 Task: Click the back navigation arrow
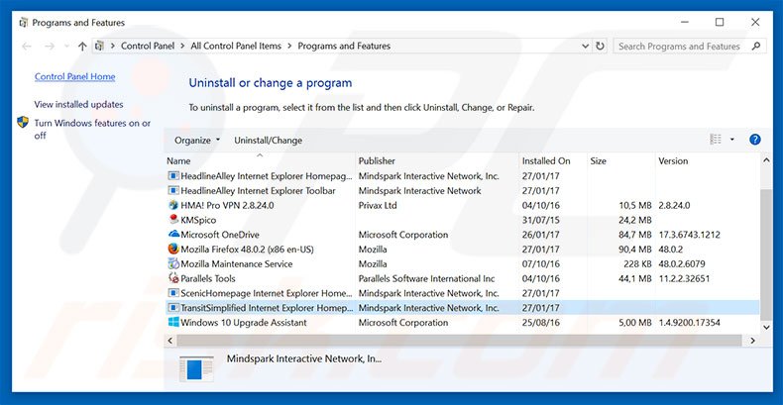pos(27,46)
